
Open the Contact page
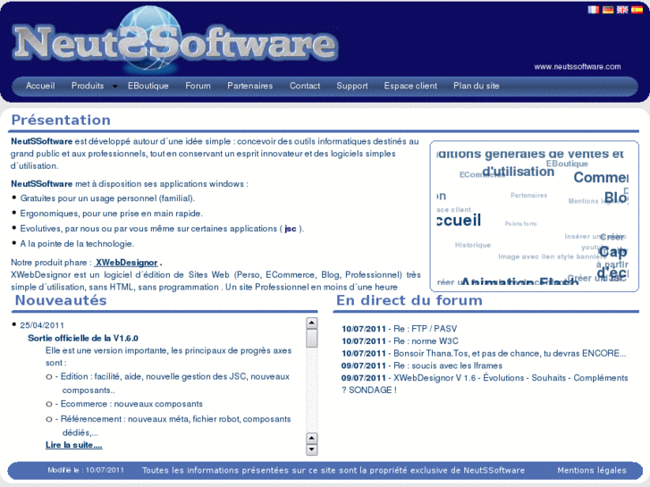point(305,86)
